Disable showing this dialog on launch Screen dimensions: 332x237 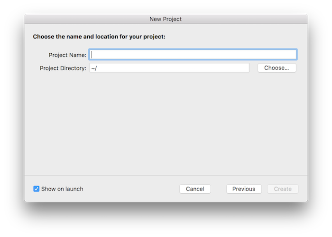click(37, 189)
